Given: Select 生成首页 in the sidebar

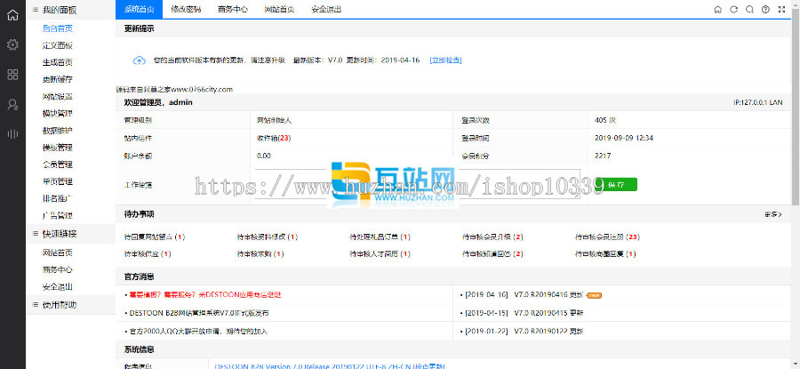Looking at the screenshot, I should (x=58, y=62).
